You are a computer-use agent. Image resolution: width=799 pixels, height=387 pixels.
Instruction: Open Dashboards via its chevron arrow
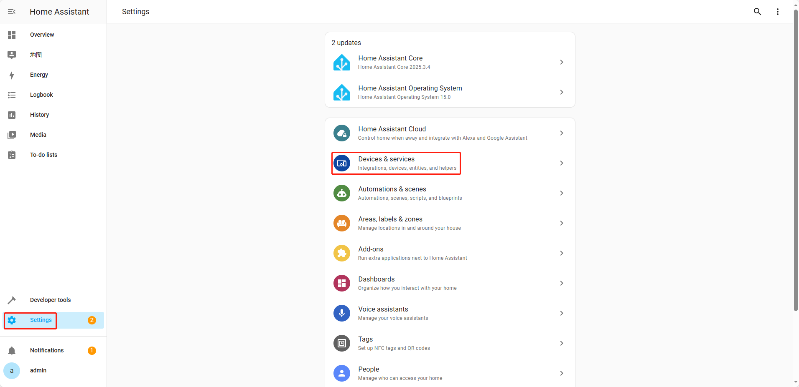pos(562,283)
